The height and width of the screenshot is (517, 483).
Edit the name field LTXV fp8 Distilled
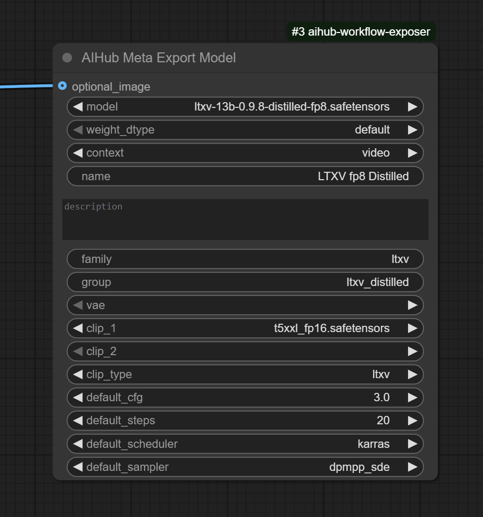click(x=245, y=176)
